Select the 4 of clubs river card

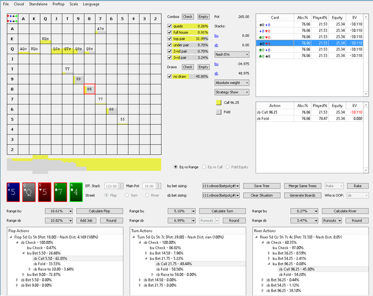(76, 192)
